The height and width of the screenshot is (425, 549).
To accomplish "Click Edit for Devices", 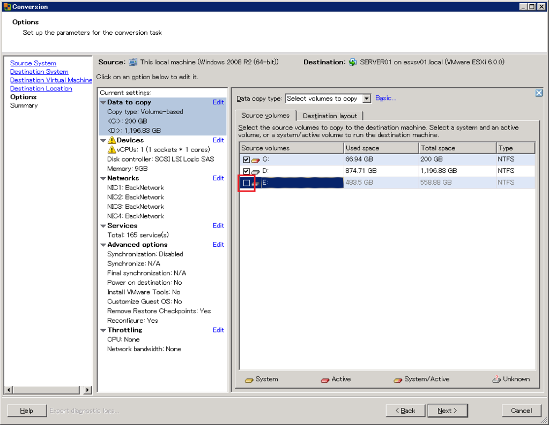I will 218,140.
